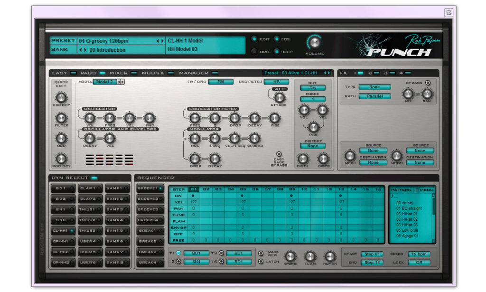Open the MOD1 Source dropdown
Screen dimensions: 486x292
(x=373, y=151)
